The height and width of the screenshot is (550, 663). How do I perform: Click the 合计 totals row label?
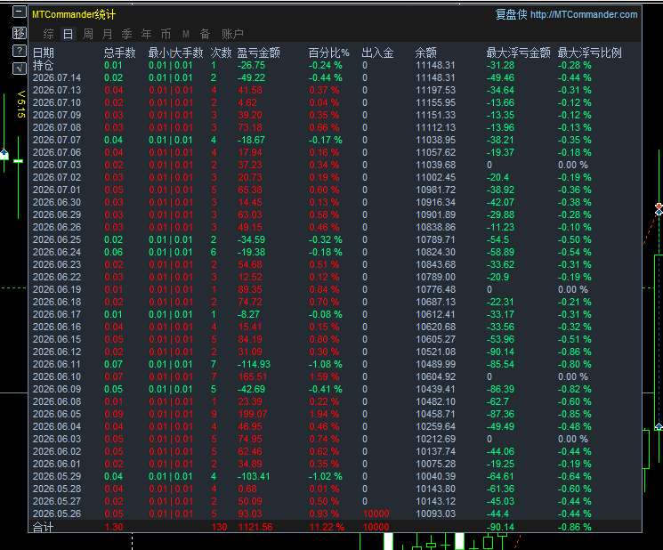click(43, 527)
